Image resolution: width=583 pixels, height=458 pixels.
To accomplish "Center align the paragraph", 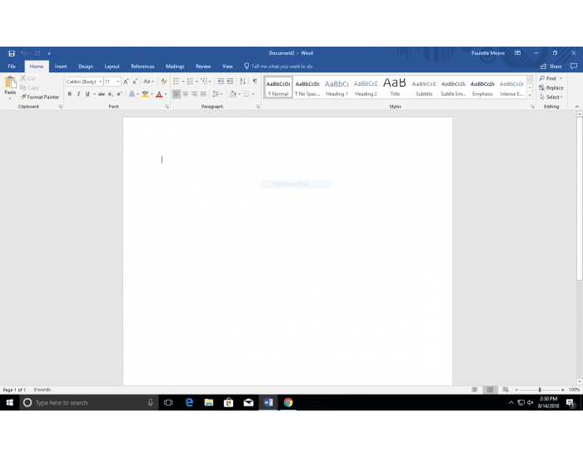I will (x=185, y=94).
